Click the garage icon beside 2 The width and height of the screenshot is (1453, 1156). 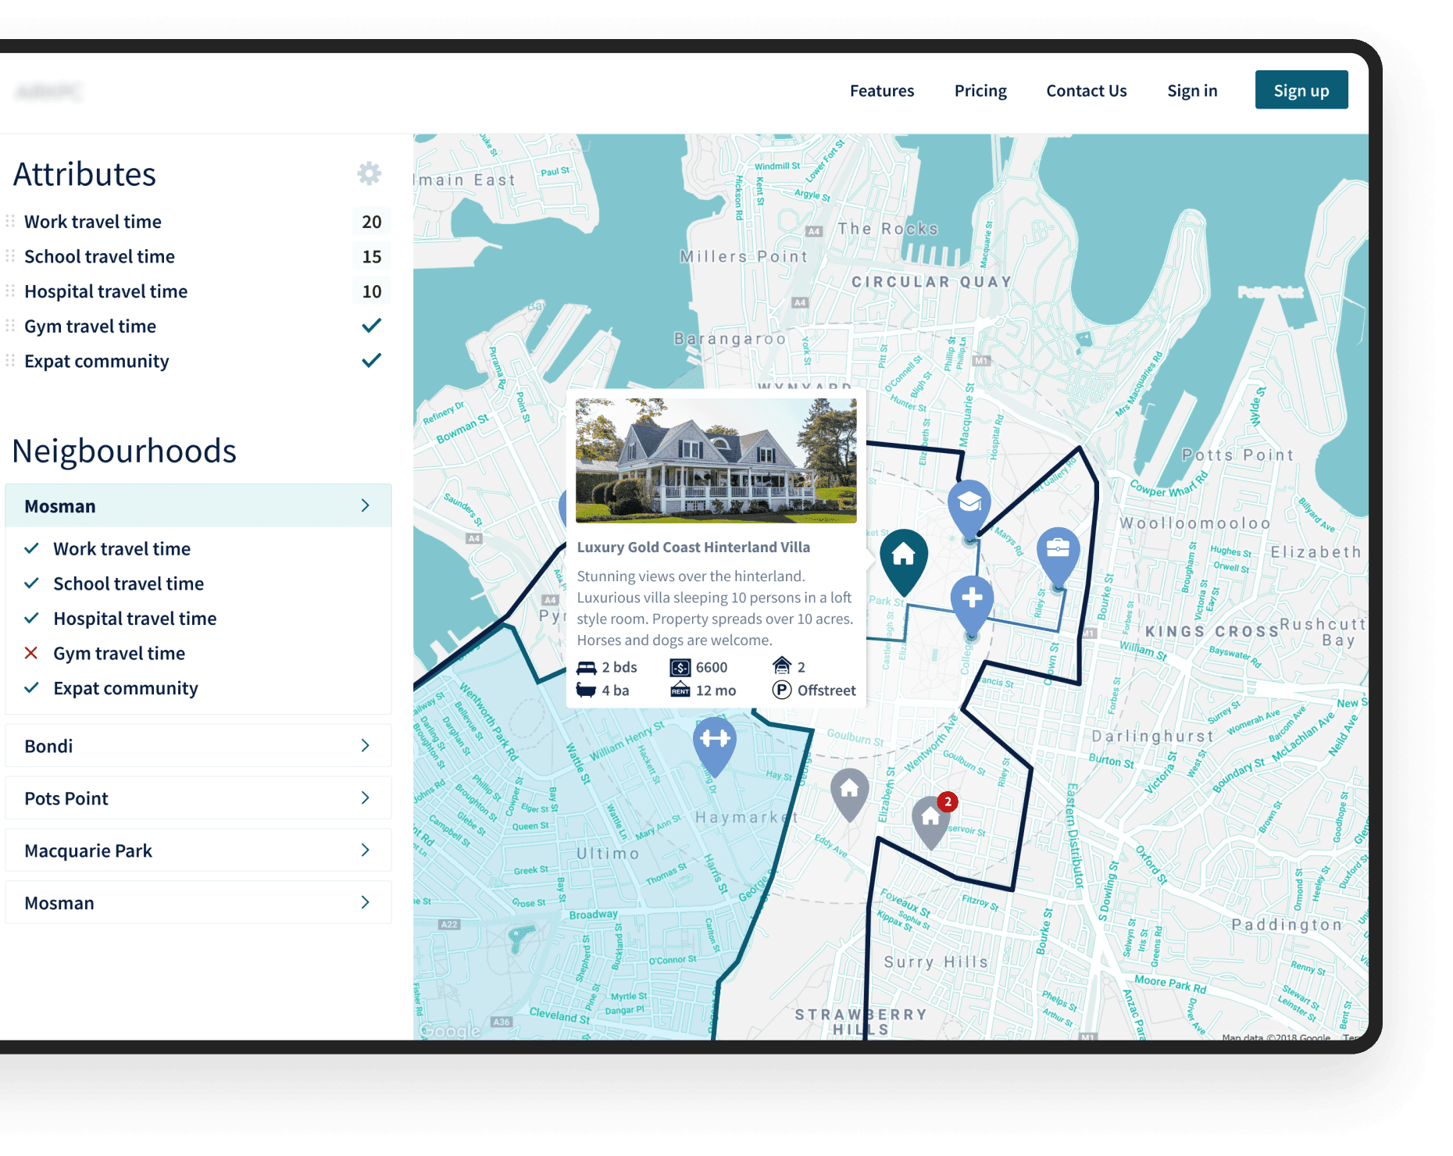(x=782, y=666)
